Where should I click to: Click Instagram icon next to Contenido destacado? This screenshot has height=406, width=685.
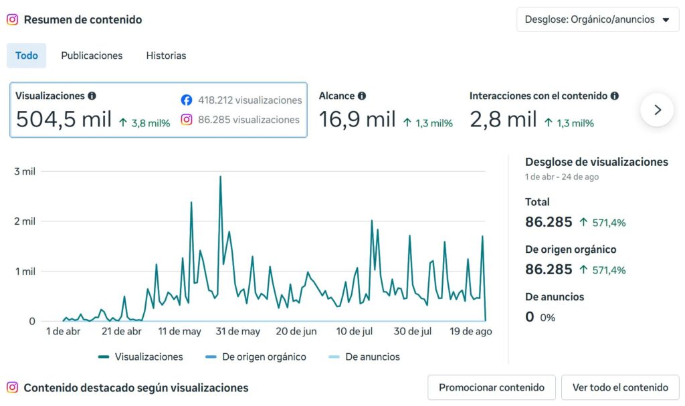pos(12,387)
